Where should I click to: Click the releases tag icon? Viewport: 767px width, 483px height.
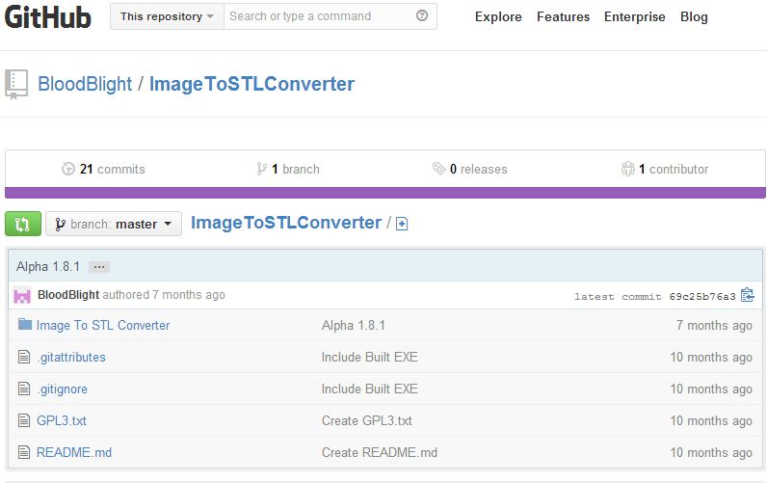click(x=438, y=169)
